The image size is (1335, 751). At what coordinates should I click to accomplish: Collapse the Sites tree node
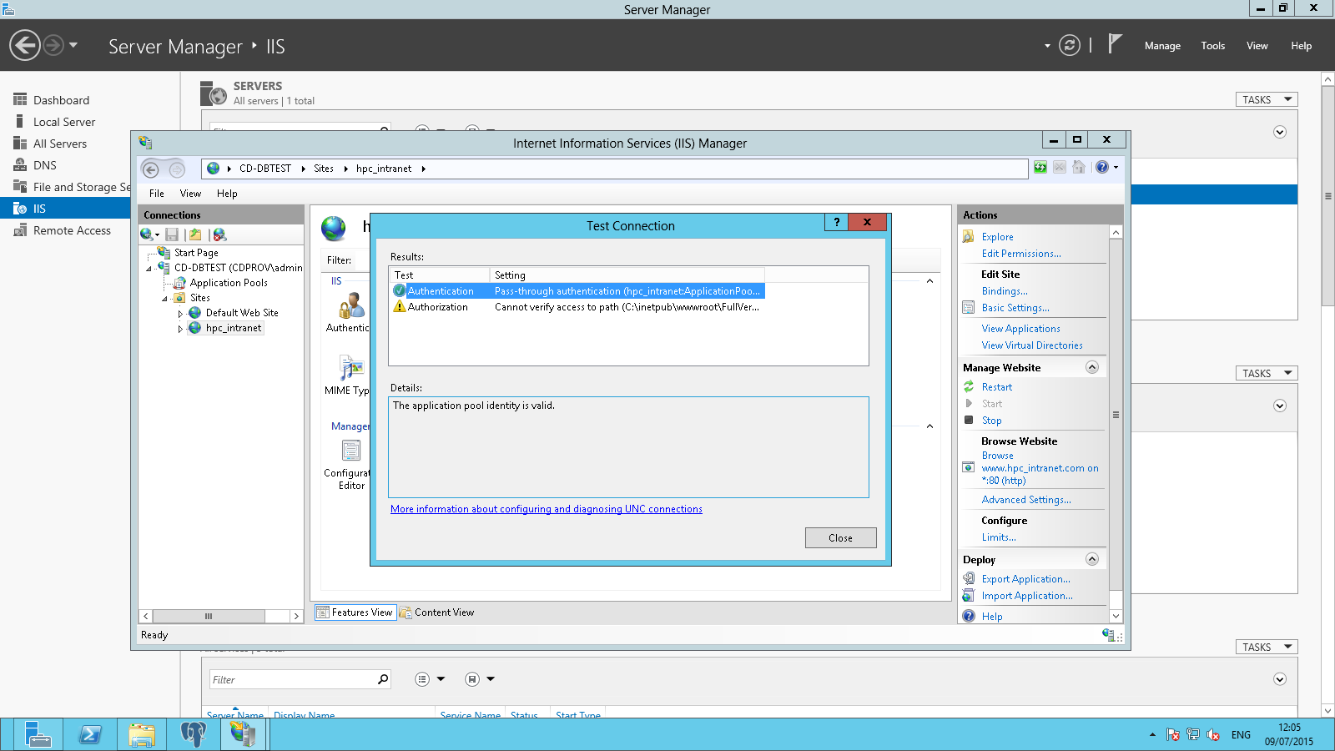164,299
